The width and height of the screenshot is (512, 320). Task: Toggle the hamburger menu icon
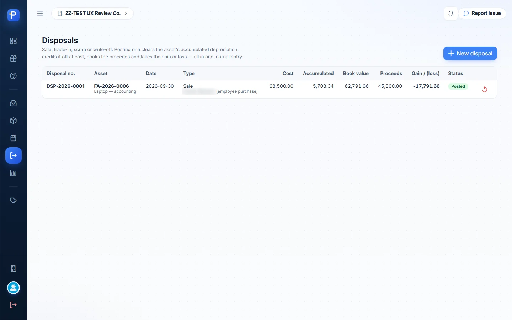click(40, 14)
